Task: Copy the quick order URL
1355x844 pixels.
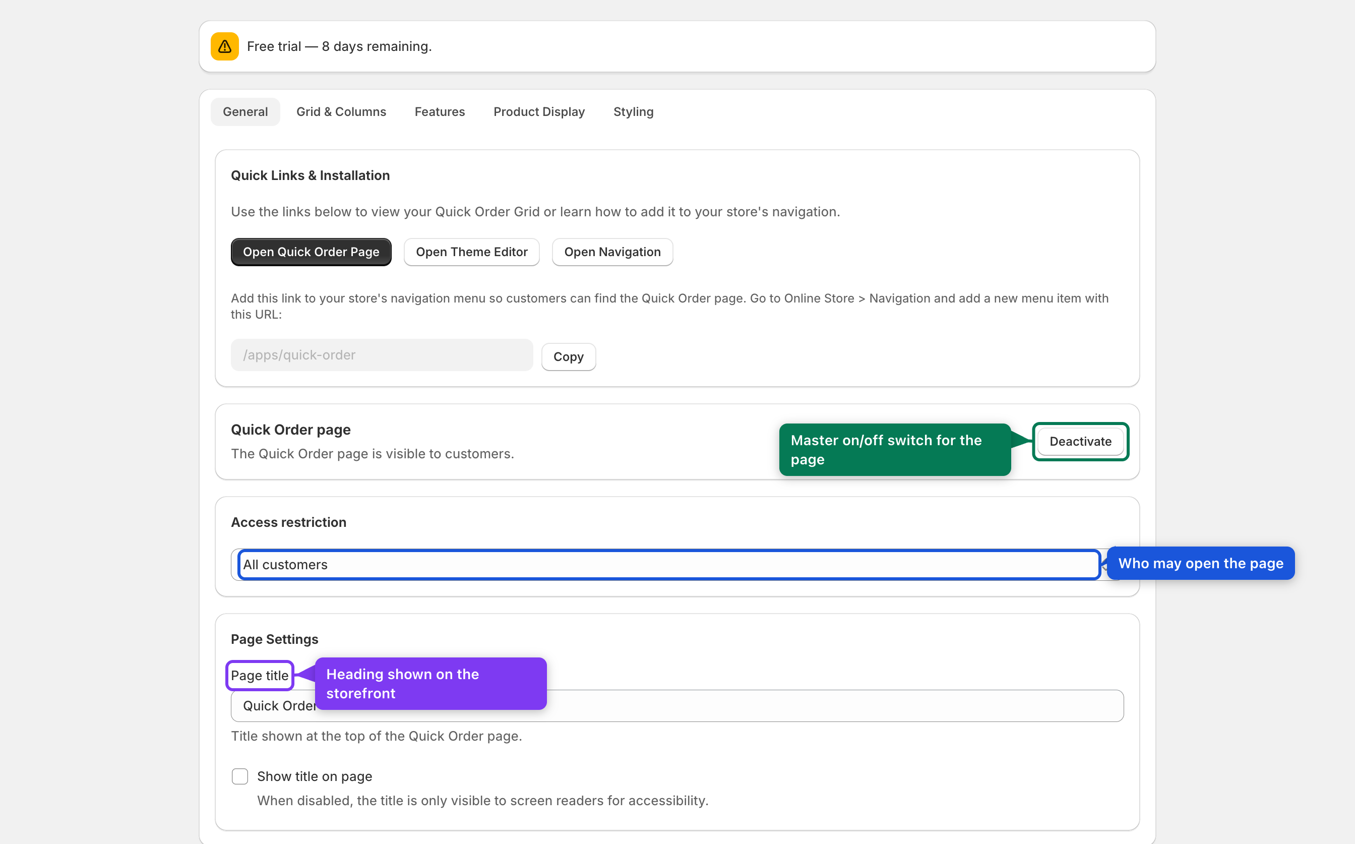Action: [x=568, y=356]
